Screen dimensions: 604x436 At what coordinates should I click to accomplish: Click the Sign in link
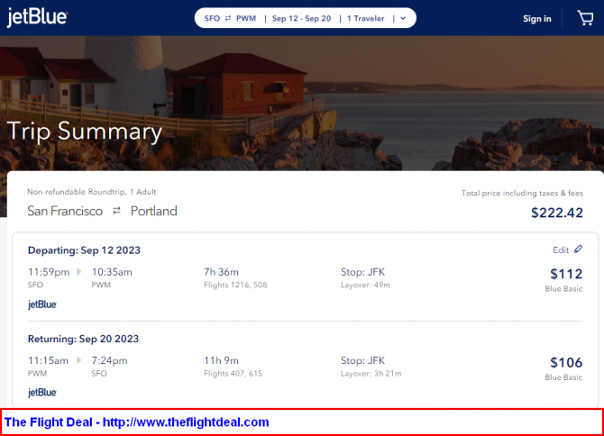click(537, 19)
